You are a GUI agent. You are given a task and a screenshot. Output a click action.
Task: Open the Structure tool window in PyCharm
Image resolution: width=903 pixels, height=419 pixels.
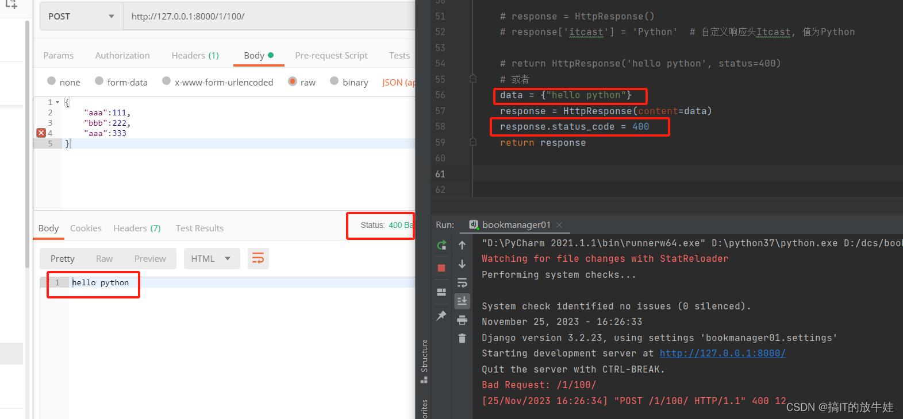pyautogui.click(x=424, y=361)
